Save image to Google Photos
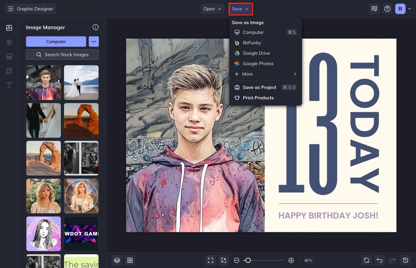 [x=265, y=64]
